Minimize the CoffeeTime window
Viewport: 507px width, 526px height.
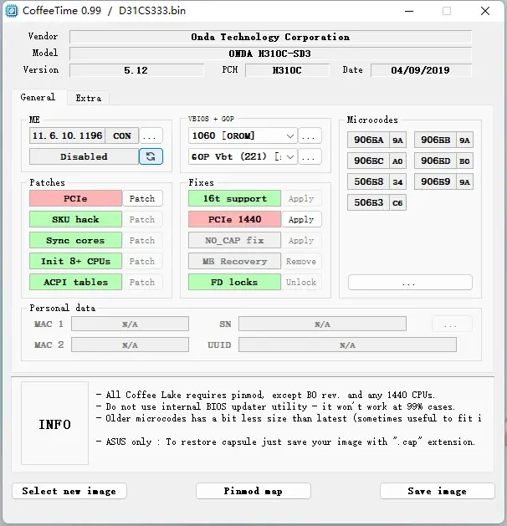(409, 11)
